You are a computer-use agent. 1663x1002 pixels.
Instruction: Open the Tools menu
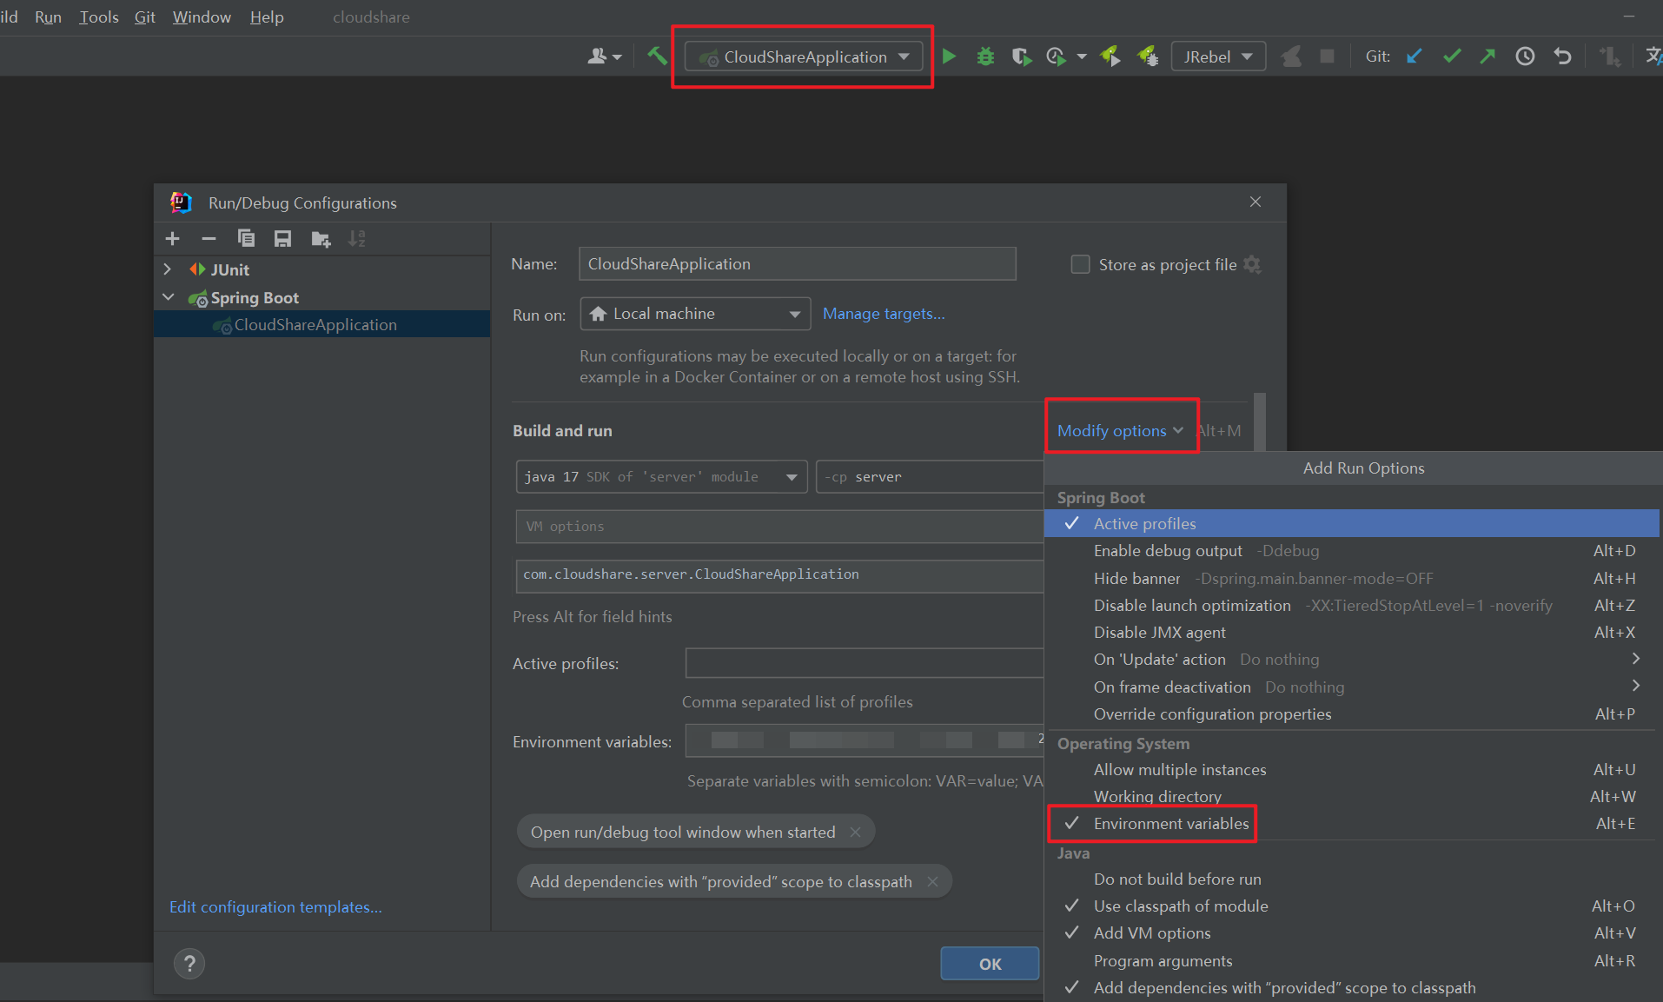click(99, 17)
